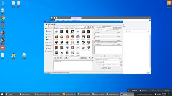172x96 pixels.
Task: Open the Manage tab in File Explorer
Action: coord(76,18)
